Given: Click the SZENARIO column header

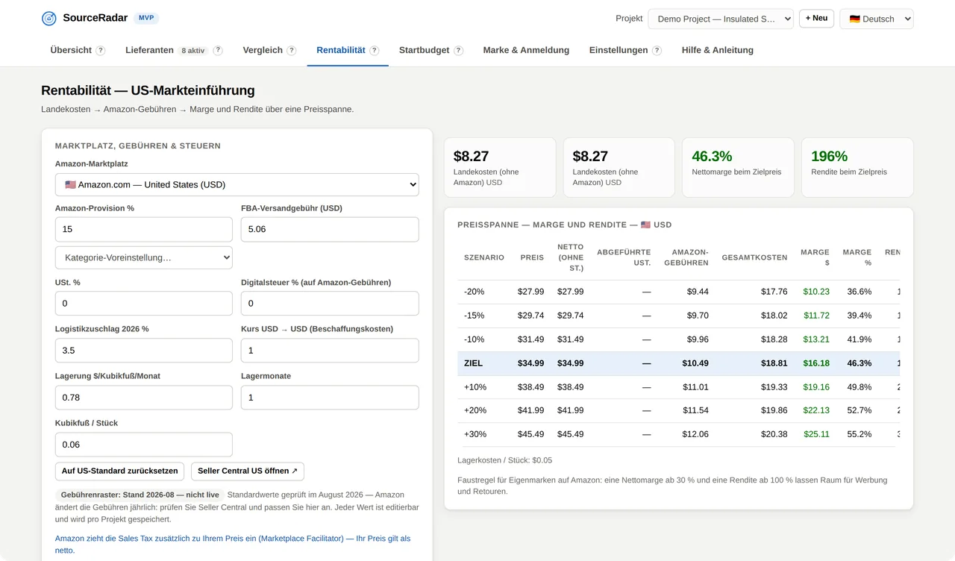Looking at the screenshot, I should point(483,257).
